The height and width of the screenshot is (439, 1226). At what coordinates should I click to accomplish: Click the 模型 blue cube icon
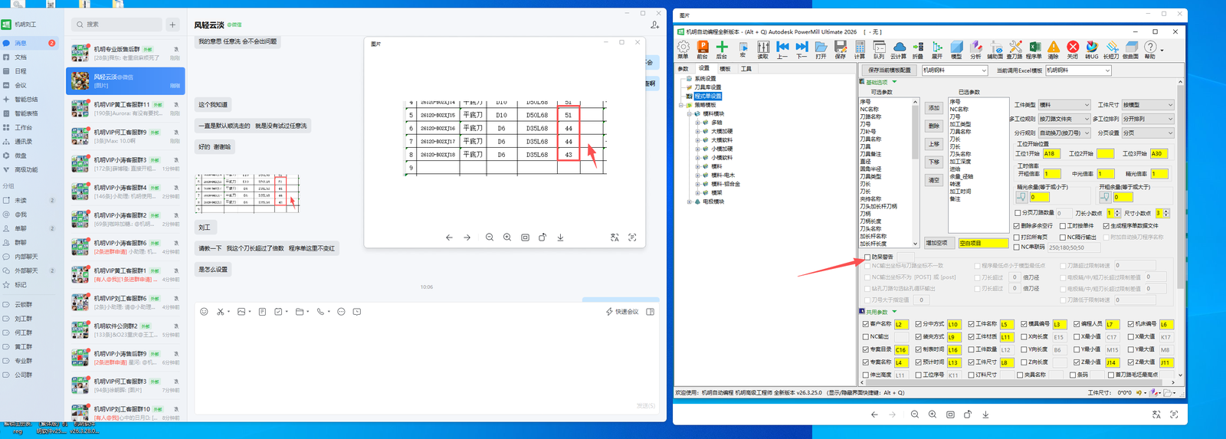[x=956, y=48]
